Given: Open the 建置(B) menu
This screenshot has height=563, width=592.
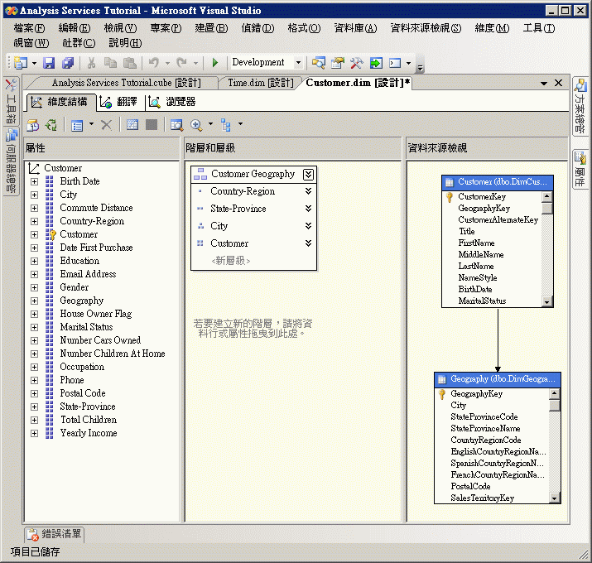Looking at the screenshot, I should 211,28.
